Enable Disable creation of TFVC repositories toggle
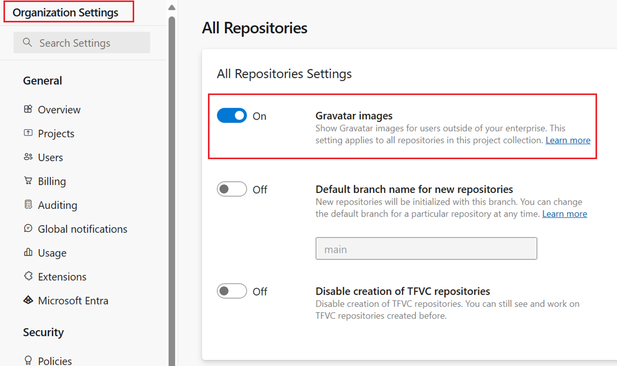617x366 pixels. tap(232, 292)
